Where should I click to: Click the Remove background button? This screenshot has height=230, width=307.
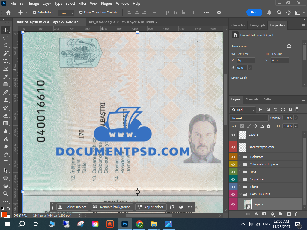click(x=112, y=207)
